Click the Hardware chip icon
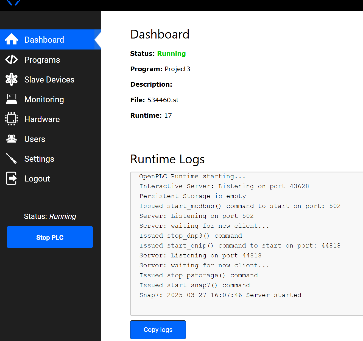 coord(12,119)
